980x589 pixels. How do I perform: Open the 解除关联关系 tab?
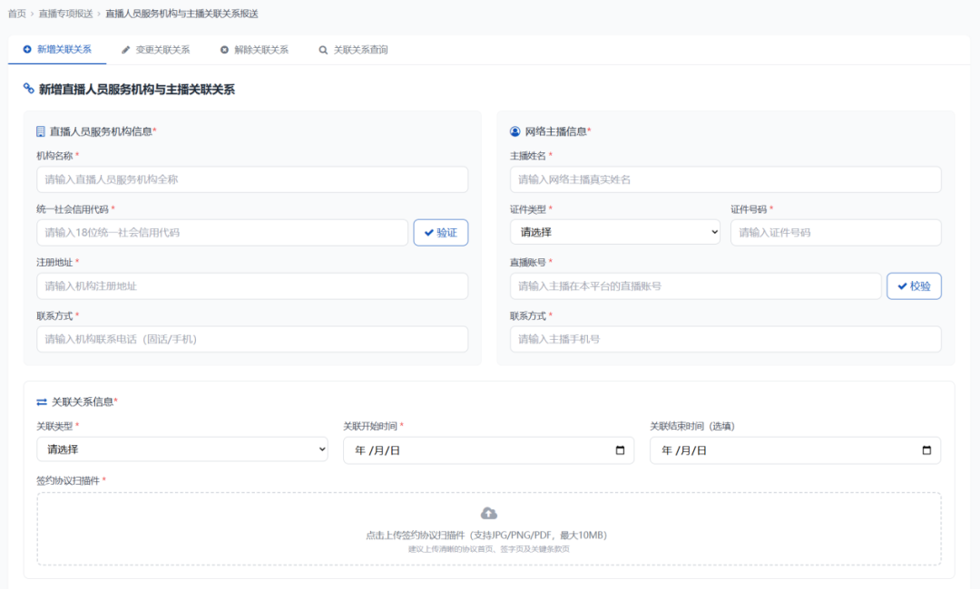pos(254,50)
